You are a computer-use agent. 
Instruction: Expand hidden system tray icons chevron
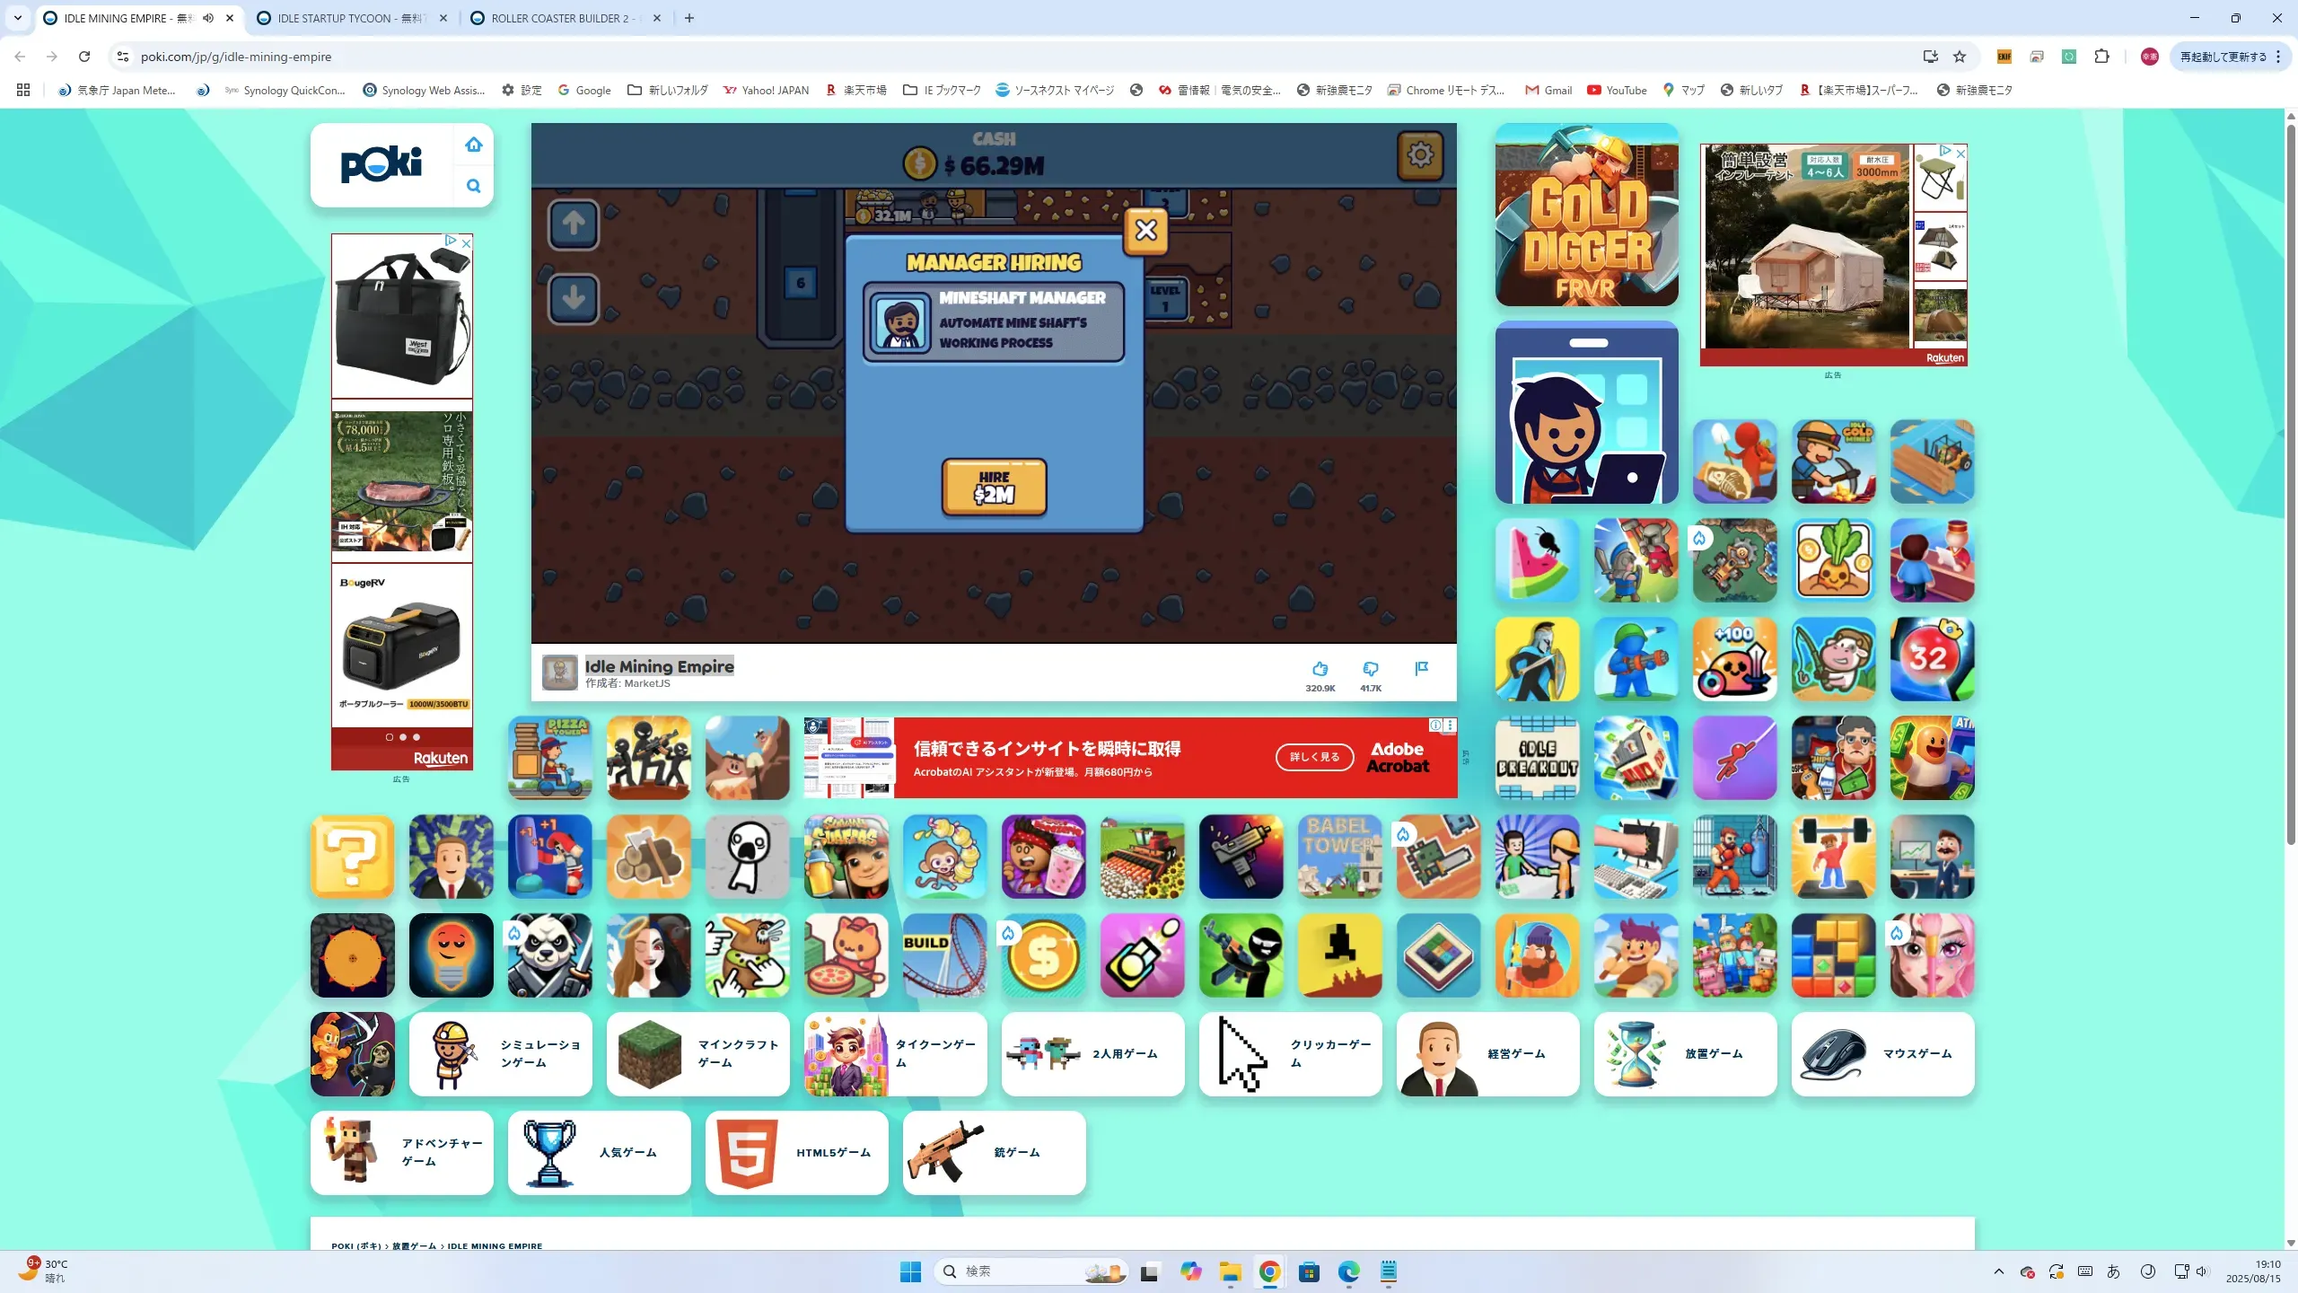click(x=1998, y=1271)
